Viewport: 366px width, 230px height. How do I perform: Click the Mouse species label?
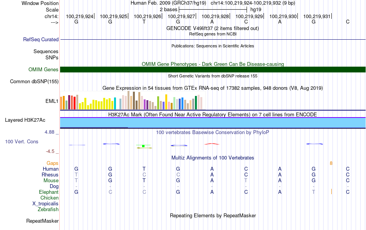pyautogui.click(x=51, y=181)
